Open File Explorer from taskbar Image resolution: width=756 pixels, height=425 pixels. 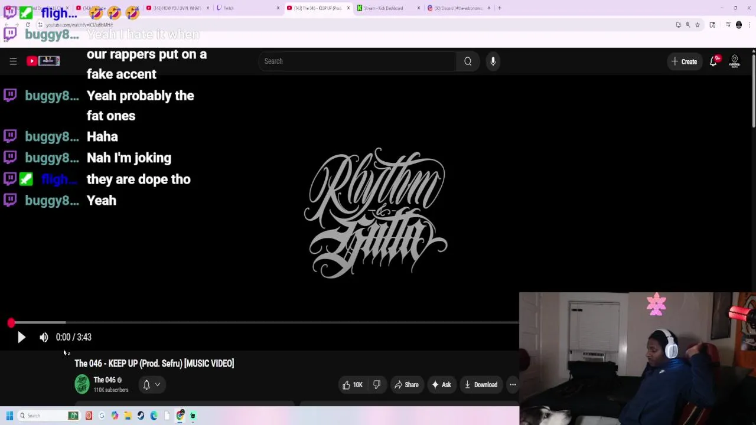click(128, 416)
